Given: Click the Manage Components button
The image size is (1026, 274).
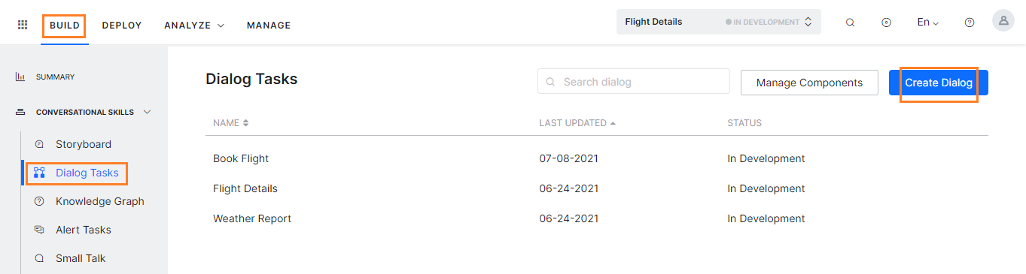Looking at the screenshot, I should [809, 83].
